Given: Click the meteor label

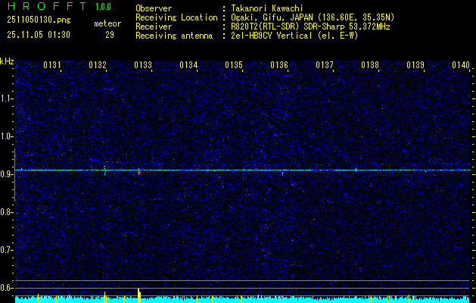Looking at the screenshot, I should coord(107,23).
